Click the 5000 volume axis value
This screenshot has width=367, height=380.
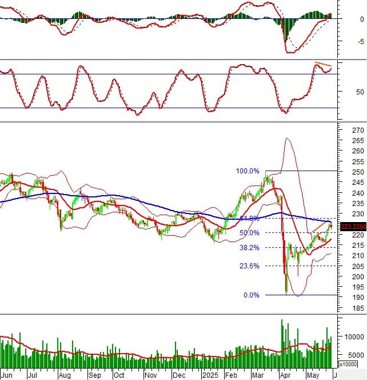pos(356,355)
